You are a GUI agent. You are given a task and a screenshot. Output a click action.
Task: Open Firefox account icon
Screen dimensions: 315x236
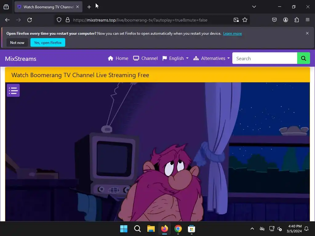[285, 20]
